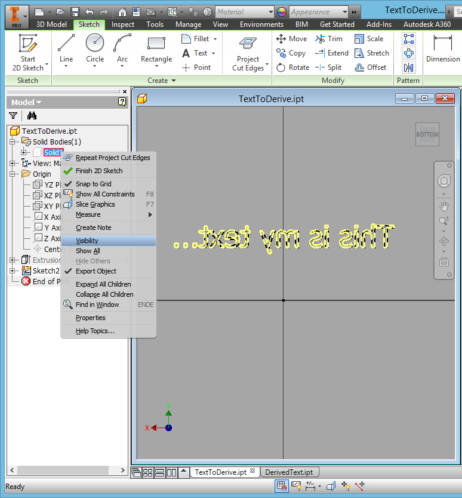Click the Rectangular Pattern icon

point(409,39)
